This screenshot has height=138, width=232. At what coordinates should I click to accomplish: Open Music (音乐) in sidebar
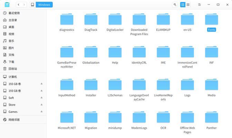[23, 41]
